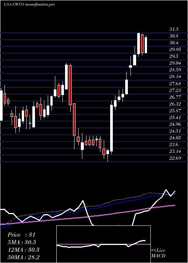Click the 25.87 price axis label

point(175,111)
